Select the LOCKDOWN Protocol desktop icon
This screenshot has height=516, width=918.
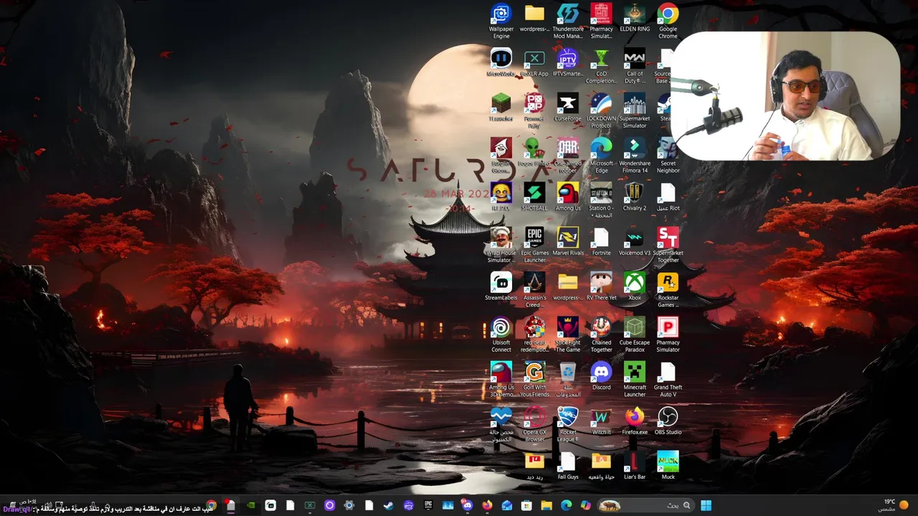coord(601,111)
